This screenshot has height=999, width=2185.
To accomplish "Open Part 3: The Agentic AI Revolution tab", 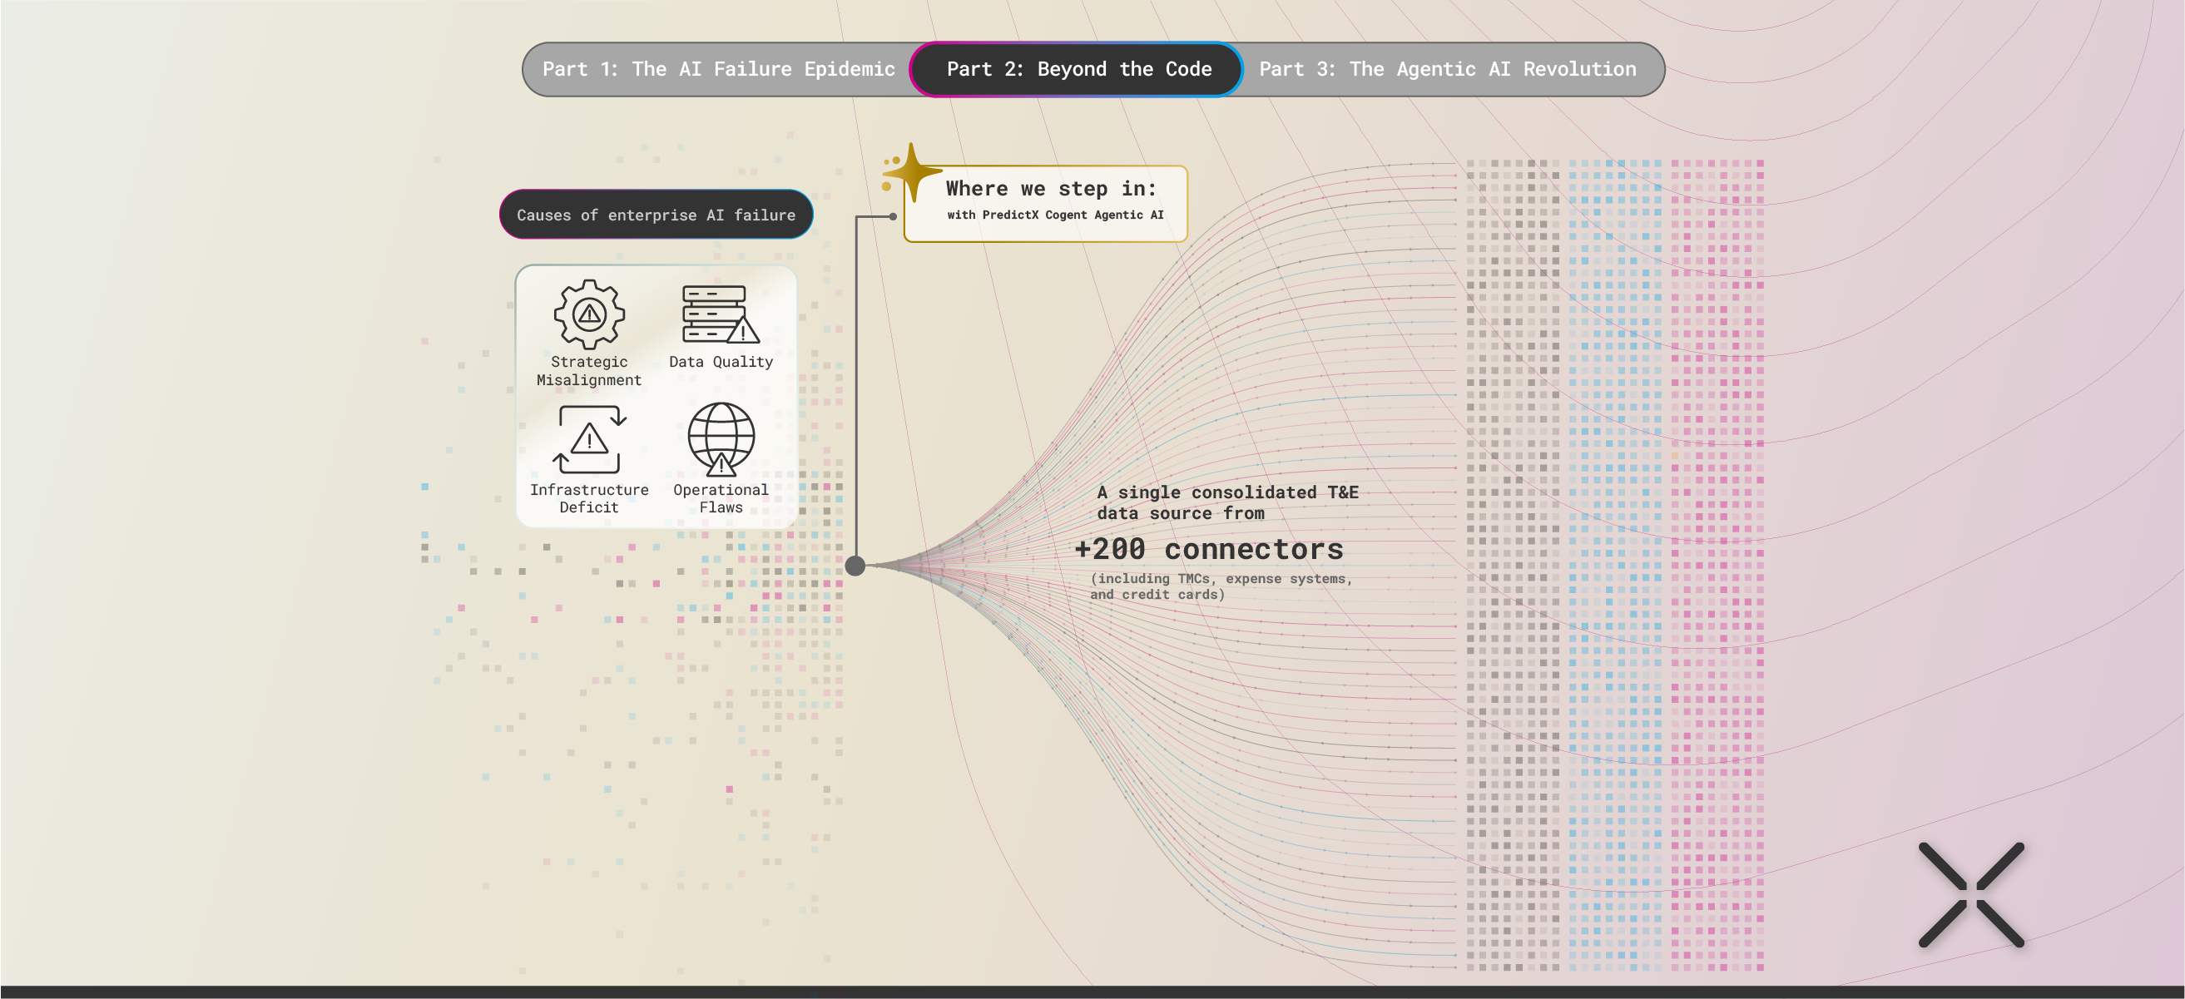I will (x=1447, y=70).
